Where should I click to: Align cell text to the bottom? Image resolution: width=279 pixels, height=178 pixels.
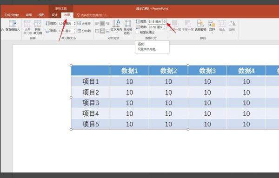coord(107,31)
